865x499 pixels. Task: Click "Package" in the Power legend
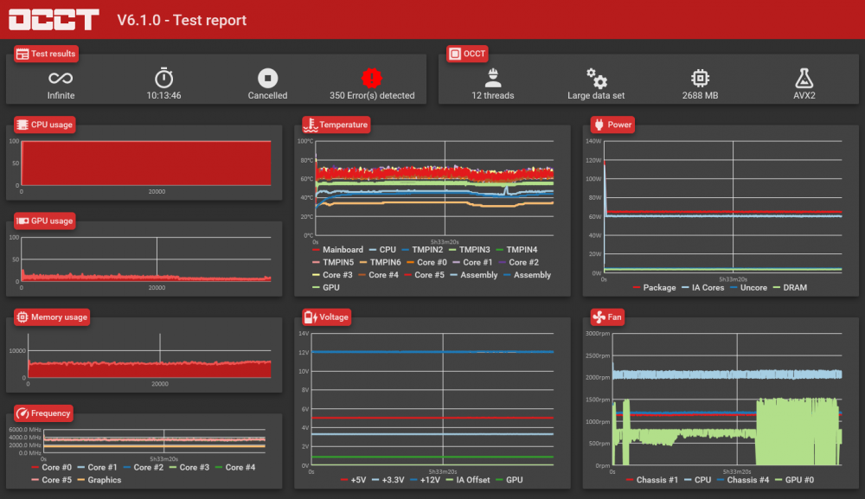tap(659, 288)
